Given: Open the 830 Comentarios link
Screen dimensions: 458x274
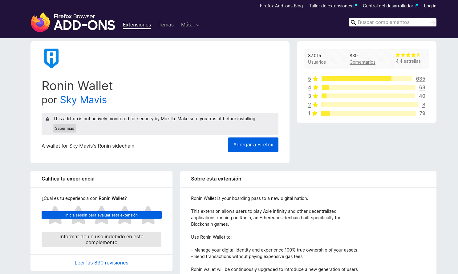Looking at the screenshot, I should click(363, 59).
